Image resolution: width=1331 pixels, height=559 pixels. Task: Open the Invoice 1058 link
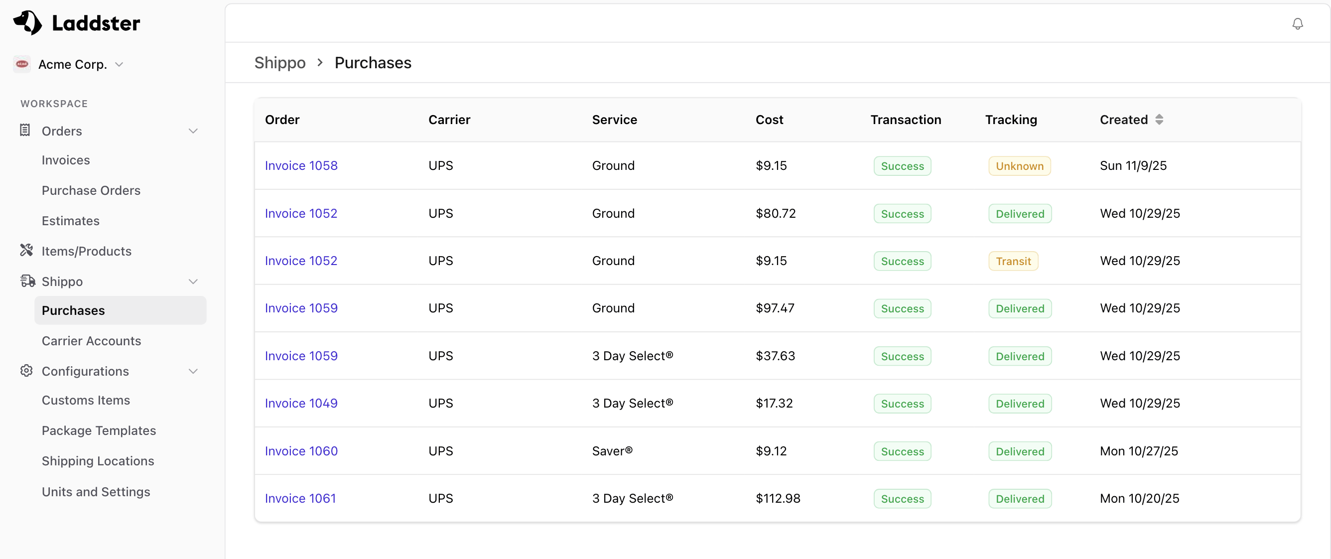[301, 165]
